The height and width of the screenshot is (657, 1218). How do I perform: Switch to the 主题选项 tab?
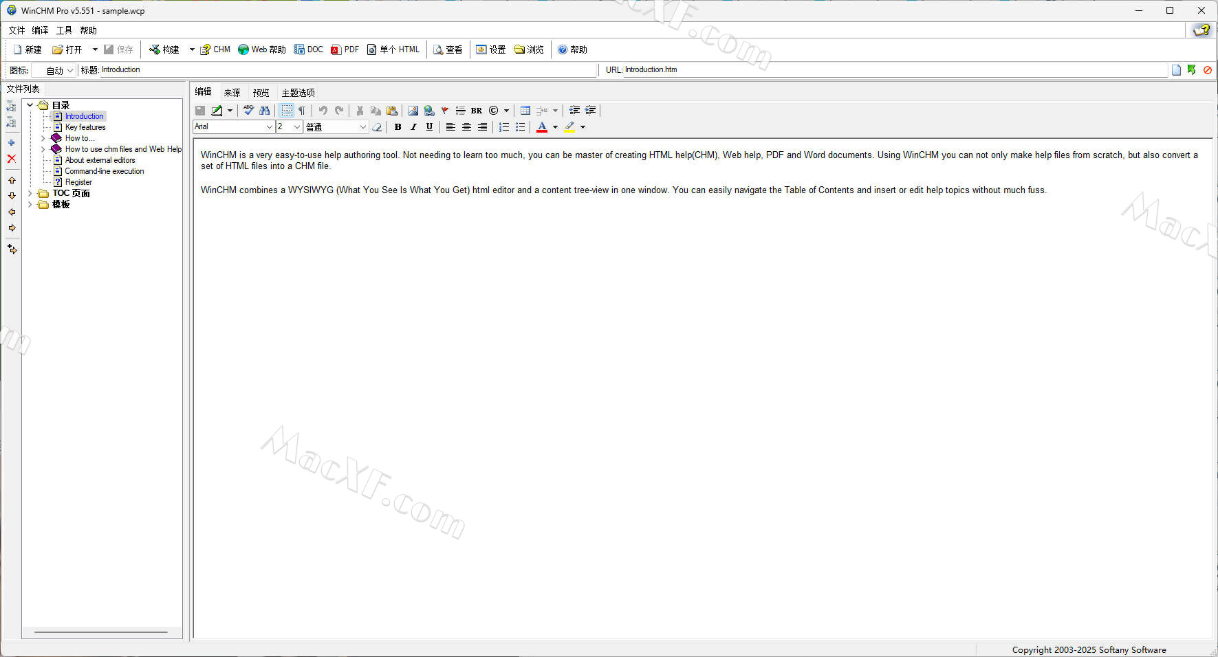[298, 93]
